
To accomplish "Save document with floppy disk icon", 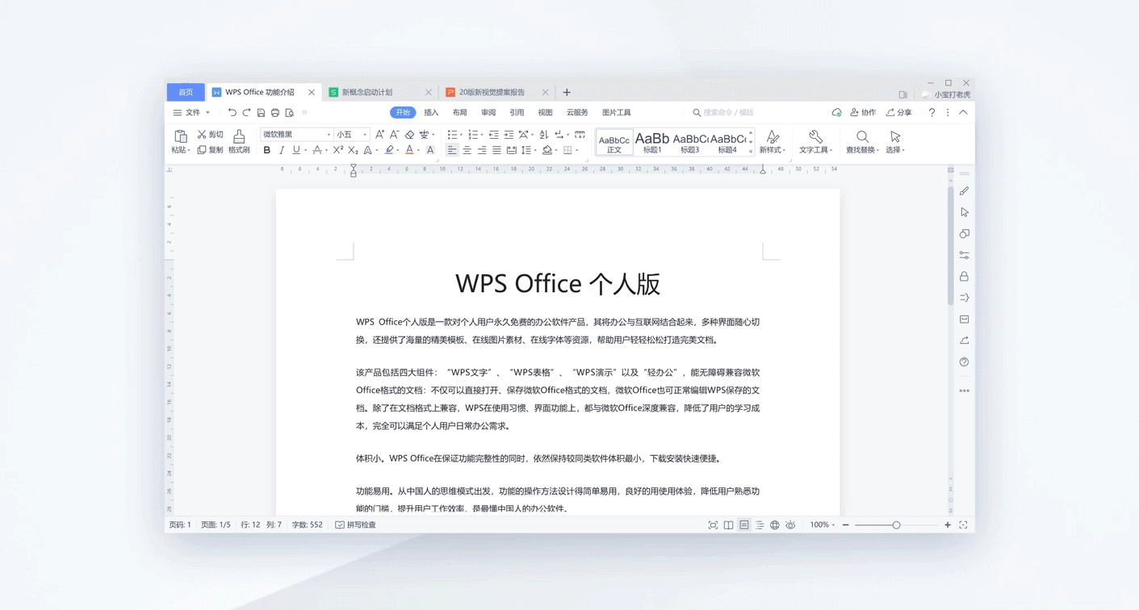I will coord(261,113).
